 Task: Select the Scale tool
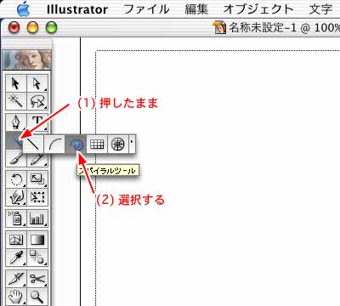[x=37, y=179]
